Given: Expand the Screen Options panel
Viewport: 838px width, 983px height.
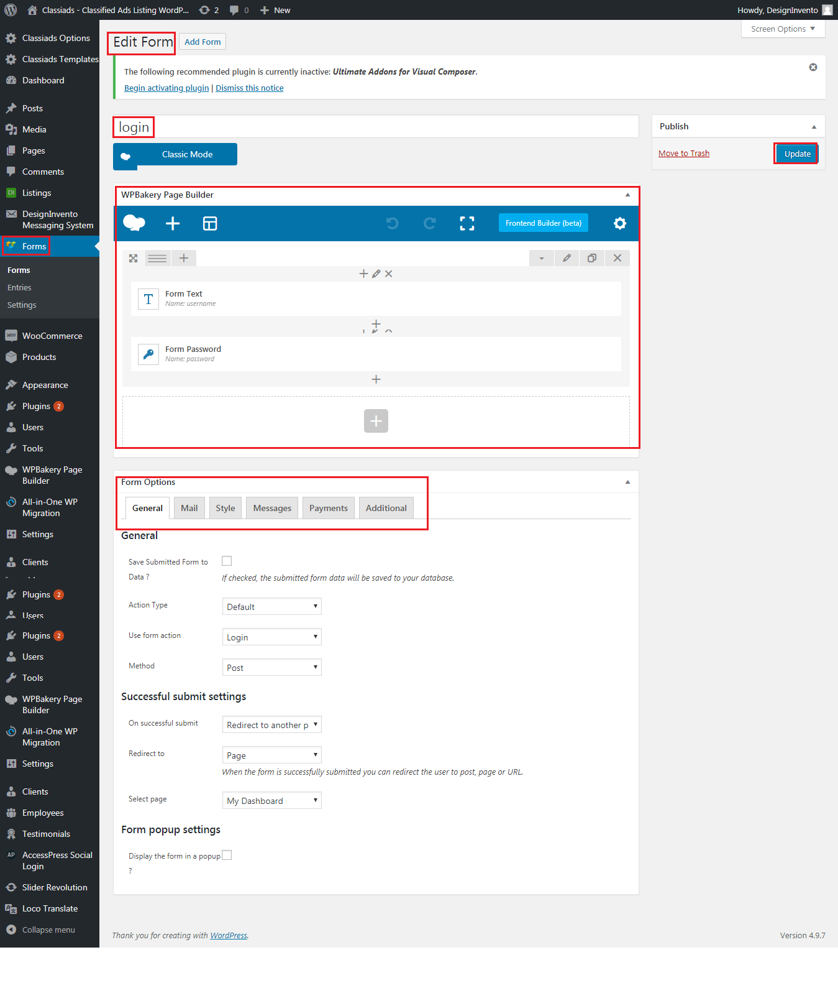Looking at the screenshot, I should point(783,29).
